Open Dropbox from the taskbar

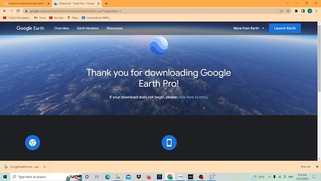coord(139,176)
